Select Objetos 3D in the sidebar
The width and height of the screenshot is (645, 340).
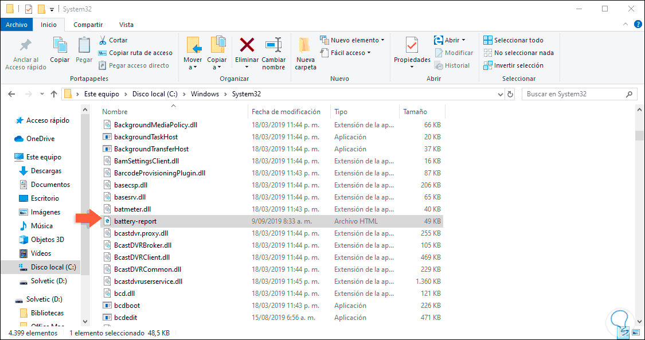48,239
